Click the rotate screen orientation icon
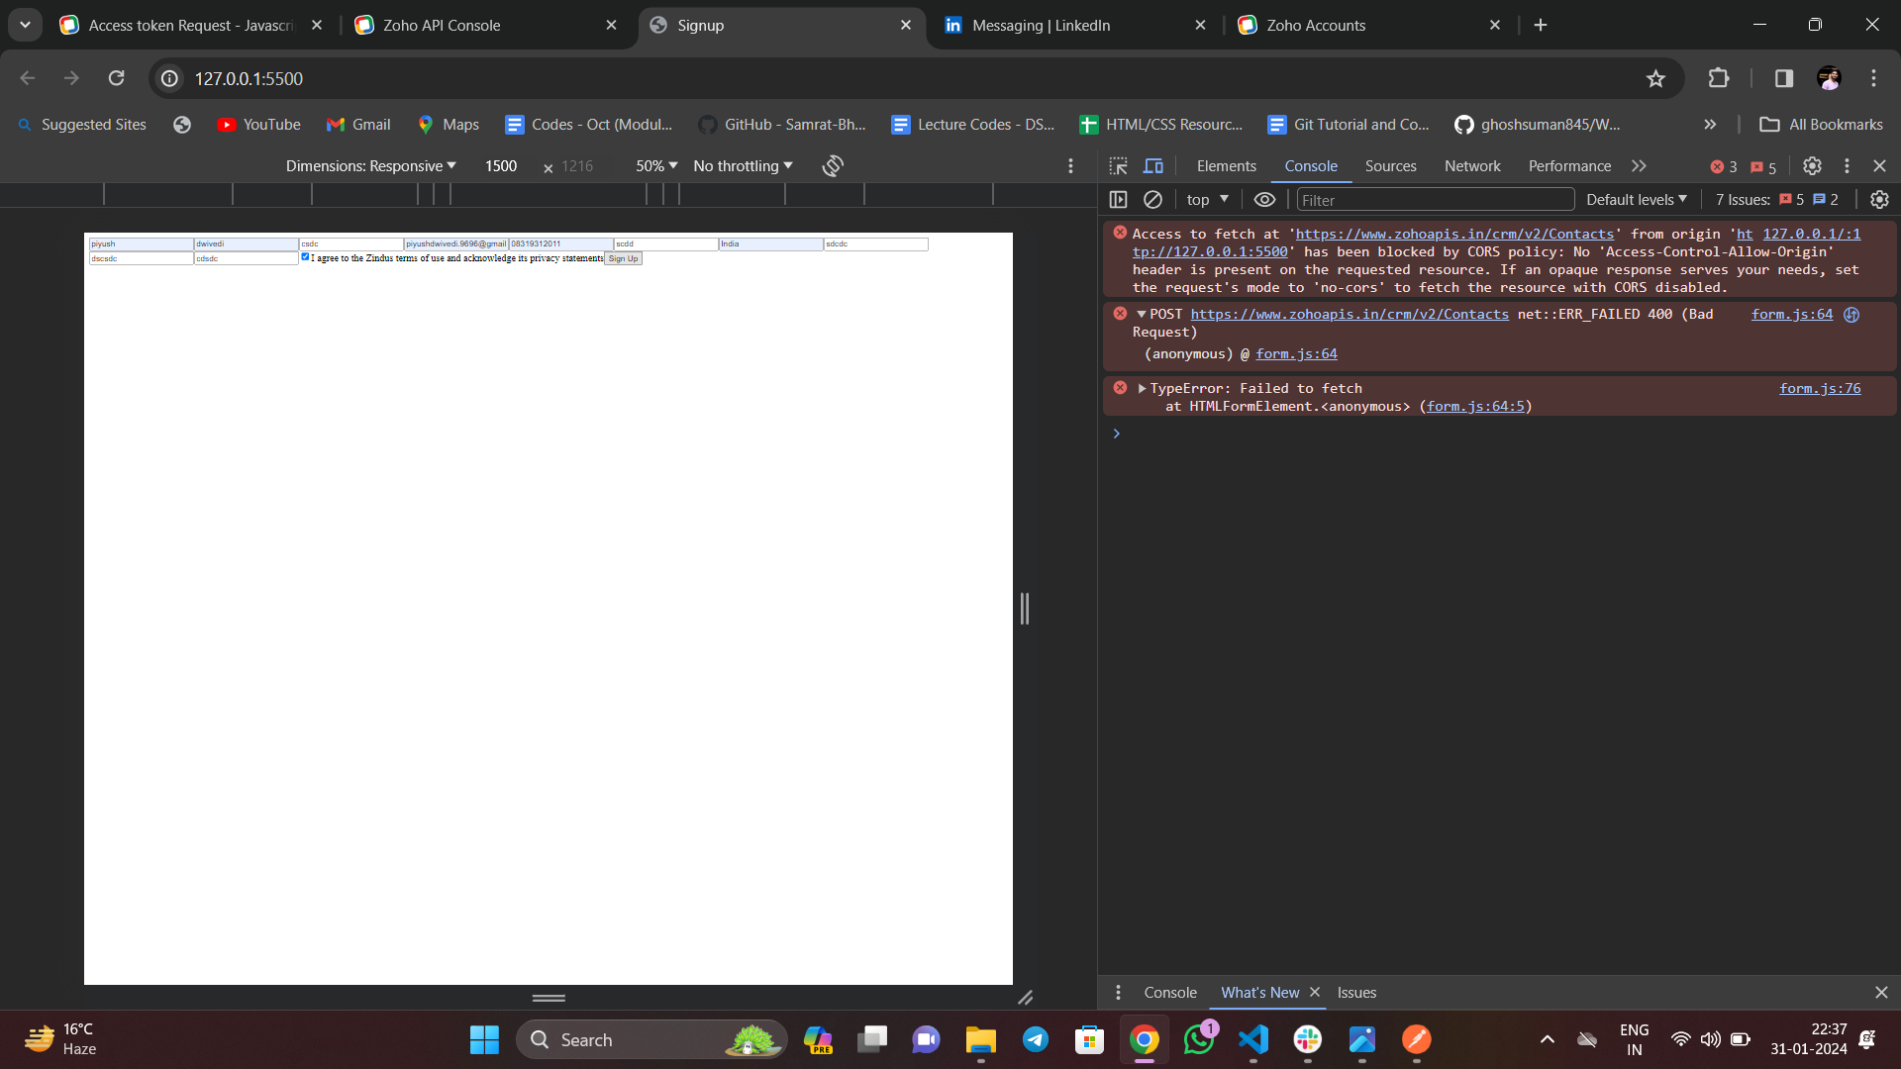The height and width of the screenshot is (1069, 1901). coord(833,166)
